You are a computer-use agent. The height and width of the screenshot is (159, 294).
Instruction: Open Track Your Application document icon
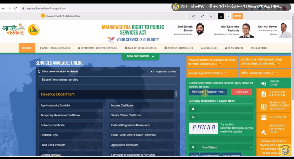(x=263, y=94)
